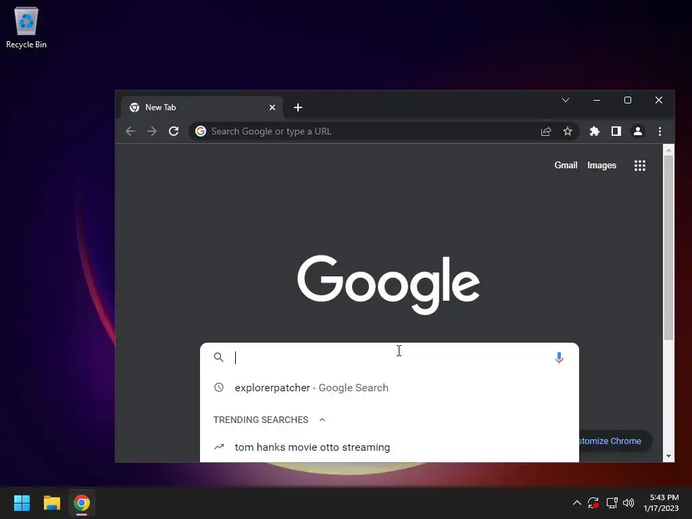Open the Windows Start menu

22,503
